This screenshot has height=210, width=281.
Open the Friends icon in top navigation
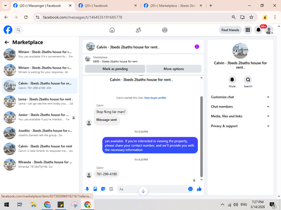click(x=138, y=30)
